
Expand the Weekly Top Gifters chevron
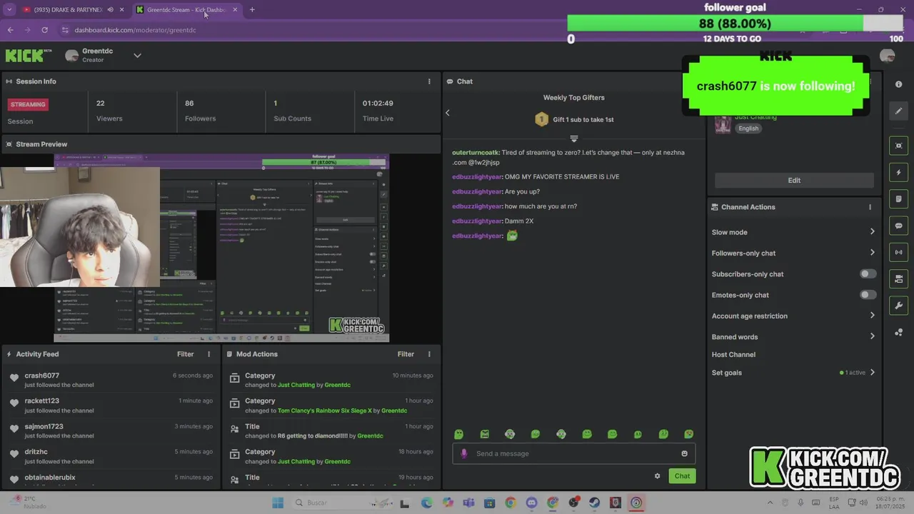coord(573,138)
